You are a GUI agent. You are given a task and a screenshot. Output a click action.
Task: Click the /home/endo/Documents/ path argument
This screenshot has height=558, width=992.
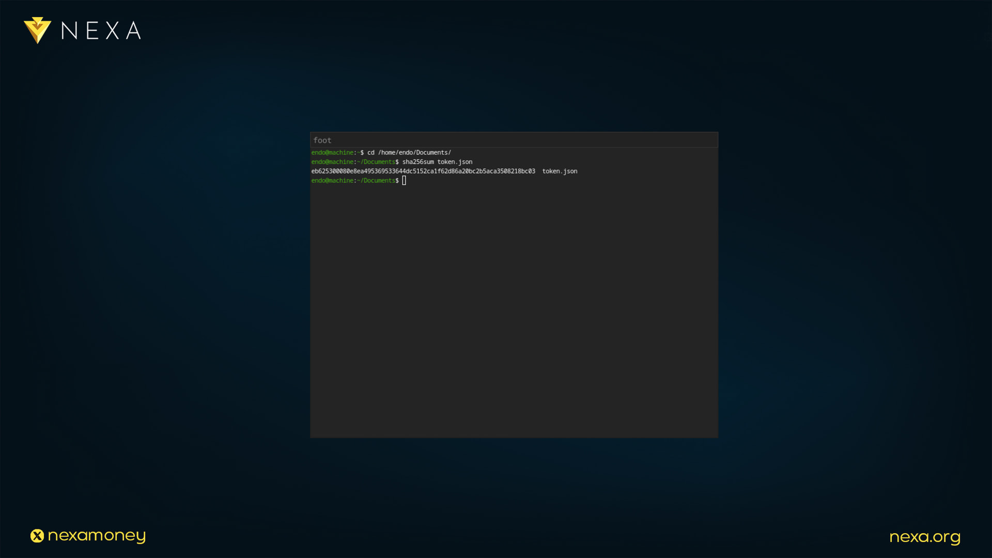(x=414, y=152)
